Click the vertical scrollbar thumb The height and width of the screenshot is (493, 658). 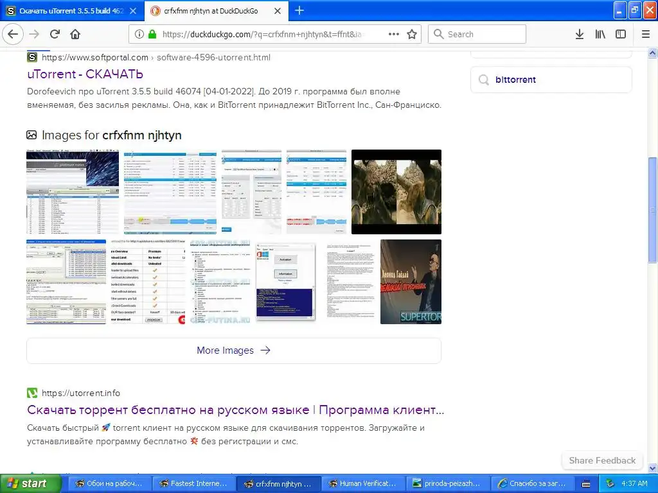point(653,210)
